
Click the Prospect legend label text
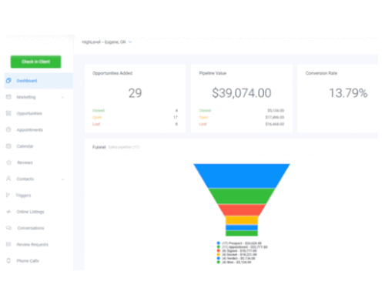tap(242, 243)
